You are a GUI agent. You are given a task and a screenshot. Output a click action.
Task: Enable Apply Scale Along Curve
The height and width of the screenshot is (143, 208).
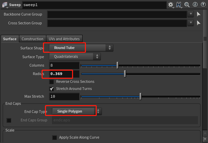click(54, 138)
